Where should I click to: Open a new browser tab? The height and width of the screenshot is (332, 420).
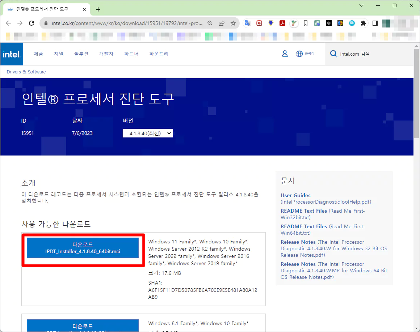pyautogui.click(x=98, y=9)
